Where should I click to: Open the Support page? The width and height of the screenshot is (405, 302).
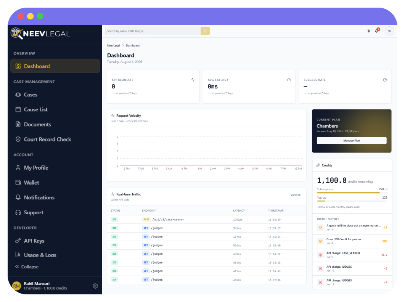[x=55, y=212]
